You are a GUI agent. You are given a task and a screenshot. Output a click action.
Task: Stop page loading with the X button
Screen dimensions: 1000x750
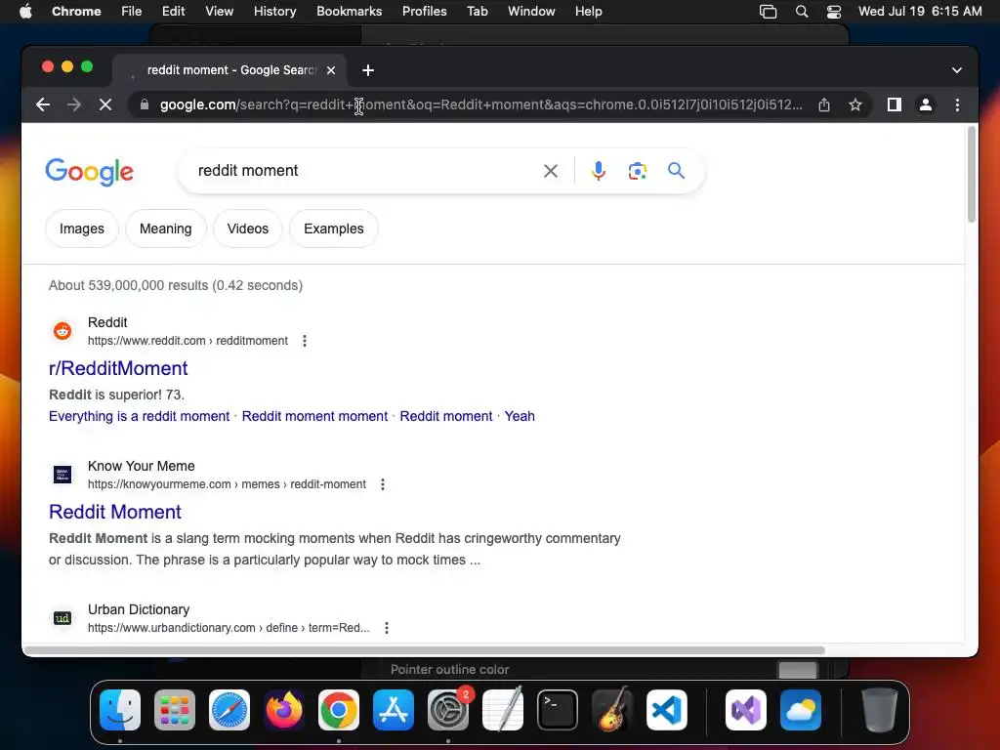pos(105,104)
